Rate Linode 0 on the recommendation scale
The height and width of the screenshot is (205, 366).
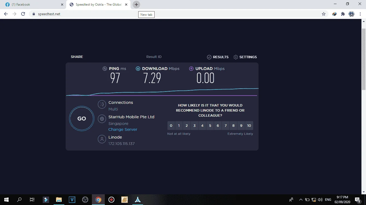(x=171, y=126)
